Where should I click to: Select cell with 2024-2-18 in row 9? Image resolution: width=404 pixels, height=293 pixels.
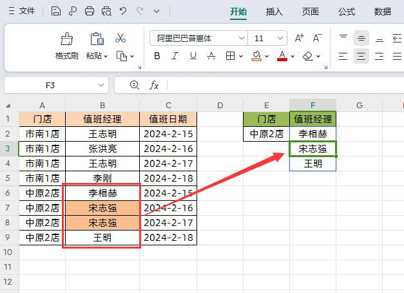[168, 238]
